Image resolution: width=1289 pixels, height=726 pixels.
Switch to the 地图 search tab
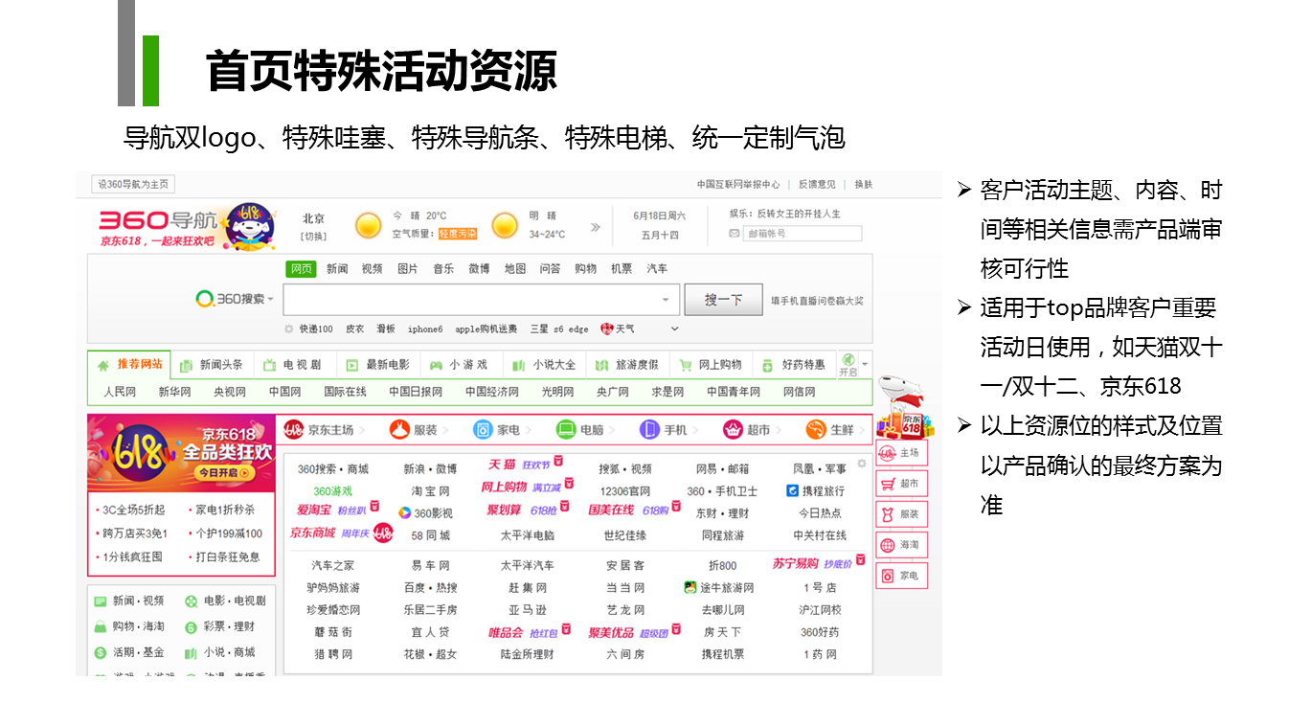[x=515, y=269]
